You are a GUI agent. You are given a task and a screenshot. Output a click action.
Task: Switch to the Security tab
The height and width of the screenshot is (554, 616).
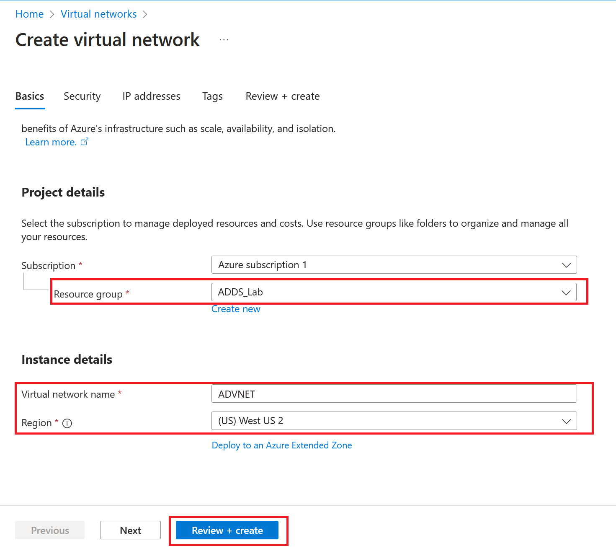82,96
